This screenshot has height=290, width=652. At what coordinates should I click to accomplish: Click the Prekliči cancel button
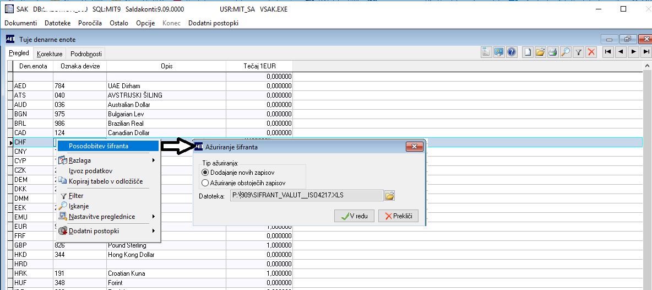pos(398,216)
